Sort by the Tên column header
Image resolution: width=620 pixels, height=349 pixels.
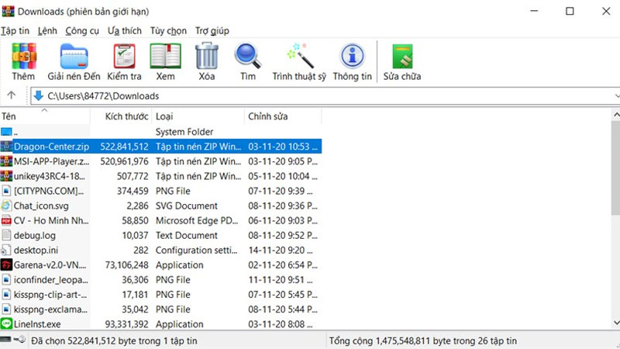(x=45, y=116)
